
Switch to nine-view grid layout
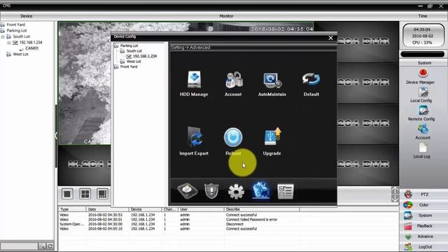coord(102,194)
